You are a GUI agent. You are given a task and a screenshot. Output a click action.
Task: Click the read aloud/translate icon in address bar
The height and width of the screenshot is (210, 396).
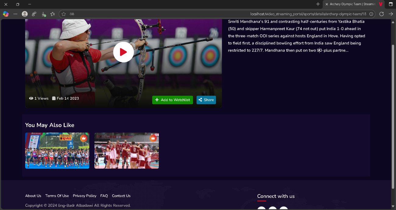(72, 14)
